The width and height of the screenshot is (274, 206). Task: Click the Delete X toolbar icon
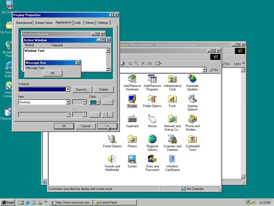143,63
